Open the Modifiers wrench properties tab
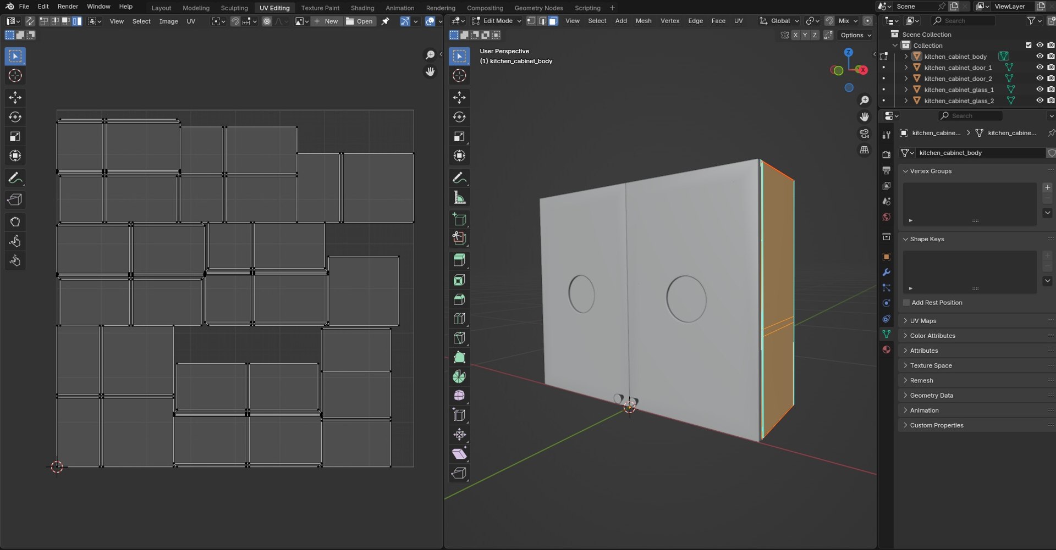The height and width of the screenshot is (550, 1056). [x=886, y=273]
